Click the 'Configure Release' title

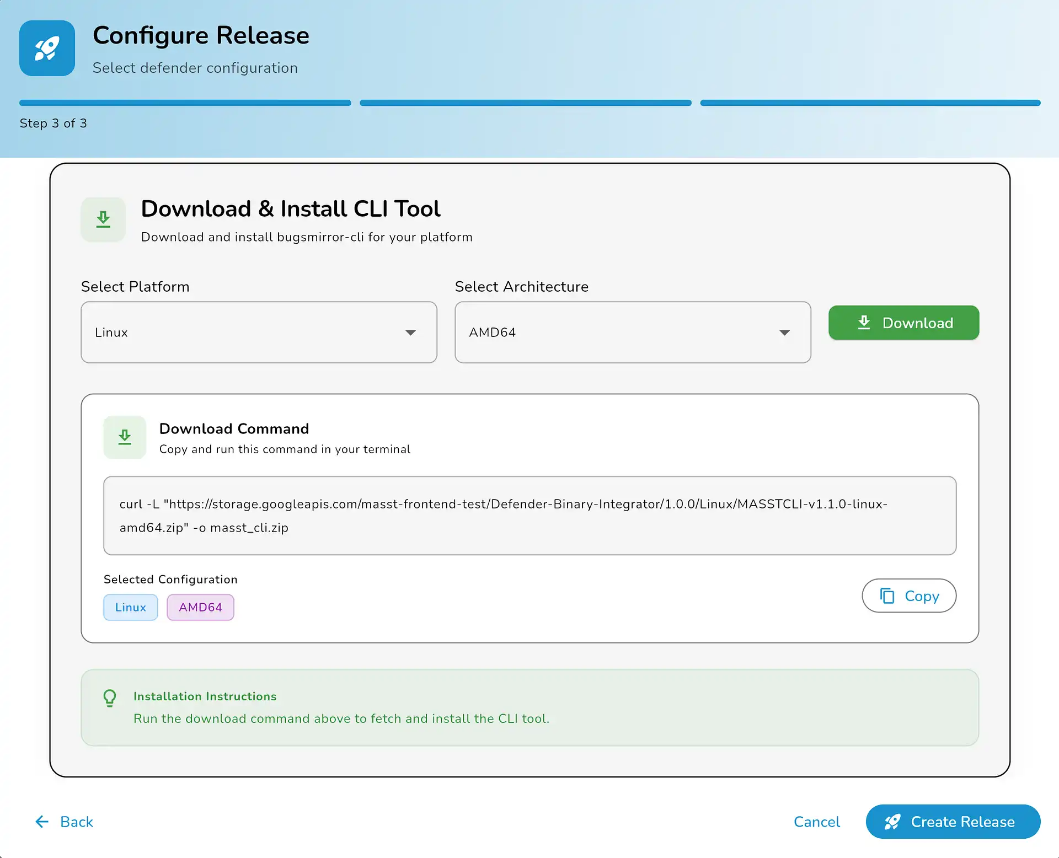pos(201,36)
